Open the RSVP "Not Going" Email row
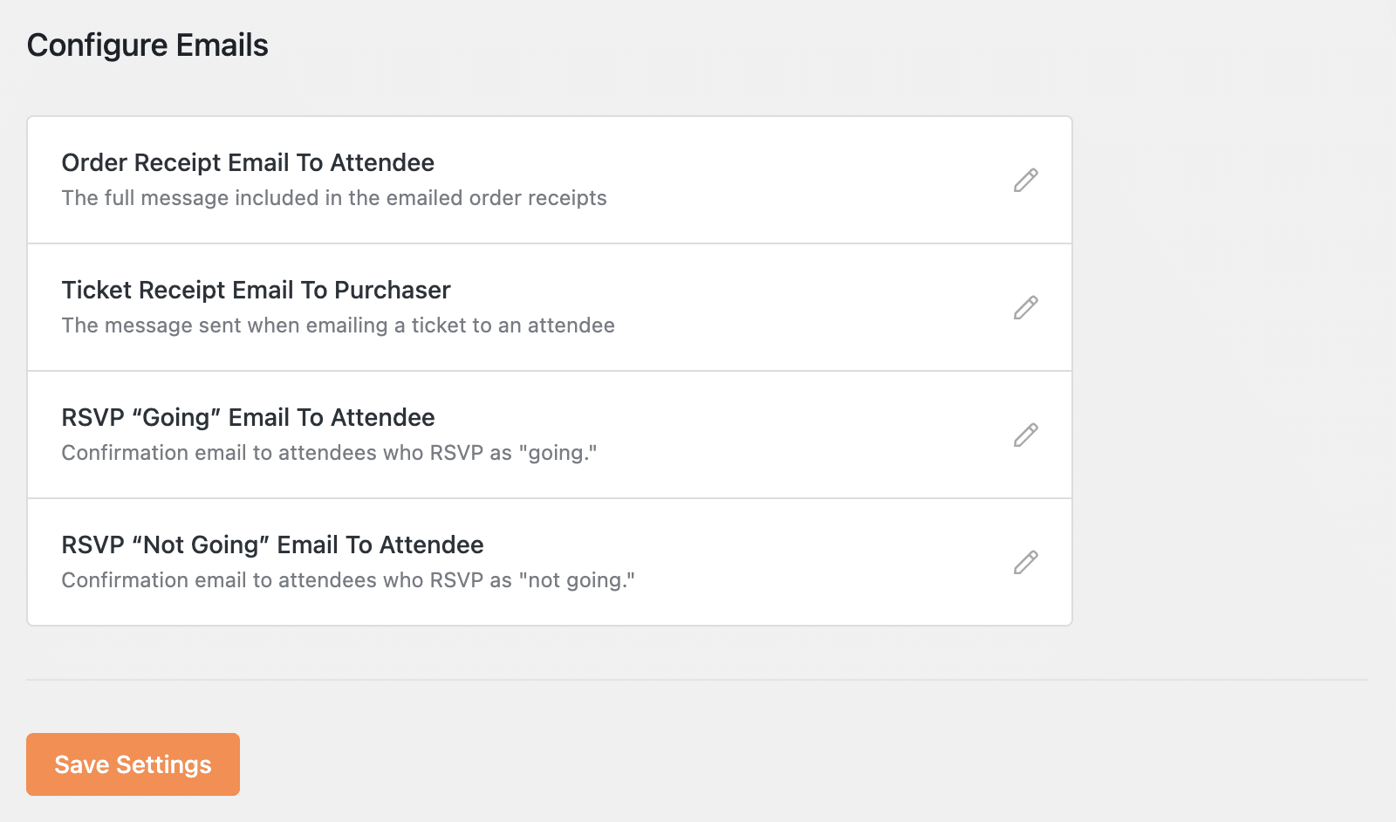This screenshot has height=822, width=1396. 272,545
